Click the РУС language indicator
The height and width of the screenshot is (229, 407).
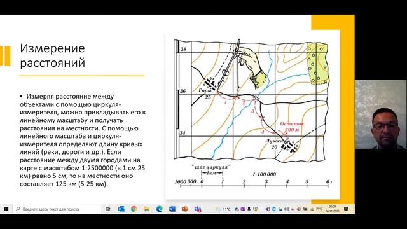click(319, 209)
